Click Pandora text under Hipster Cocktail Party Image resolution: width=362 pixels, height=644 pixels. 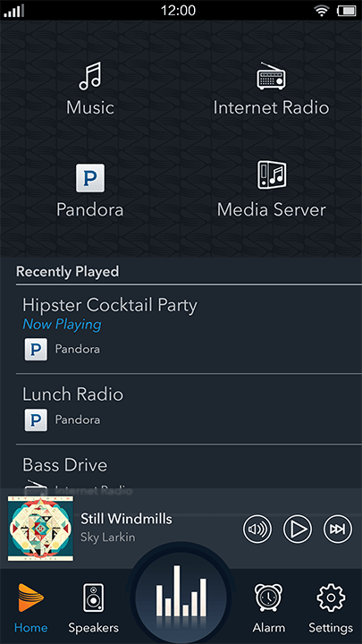(78, 350)
